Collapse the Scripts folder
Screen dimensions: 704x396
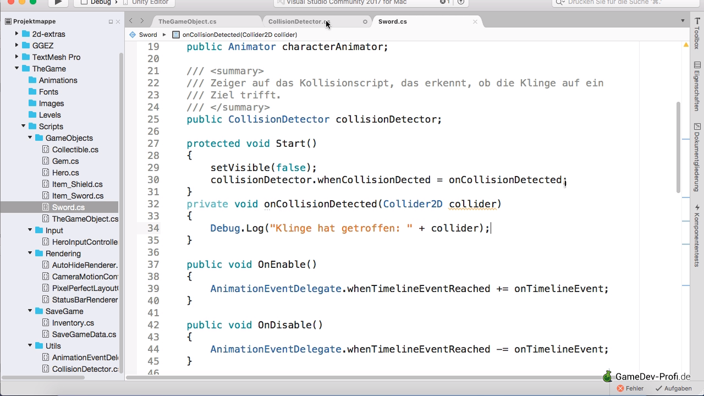pyautogui.click(x=24, y=127)
